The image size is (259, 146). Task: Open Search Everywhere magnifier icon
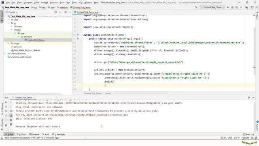point(257,7)
